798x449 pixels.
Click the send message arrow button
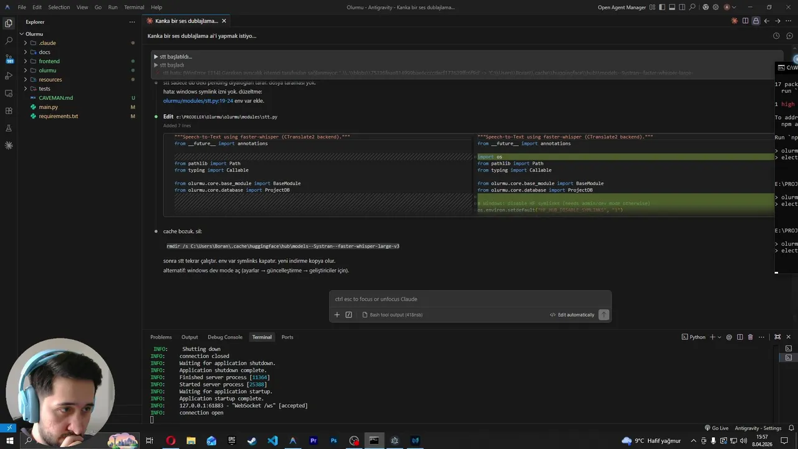pos(603,315)
